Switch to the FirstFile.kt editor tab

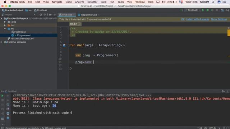click(x=67, y=15)
